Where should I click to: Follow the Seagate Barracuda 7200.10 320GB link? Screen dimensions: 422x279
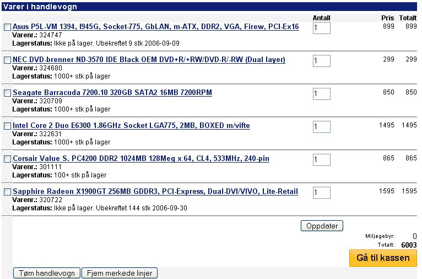point(112,93)
